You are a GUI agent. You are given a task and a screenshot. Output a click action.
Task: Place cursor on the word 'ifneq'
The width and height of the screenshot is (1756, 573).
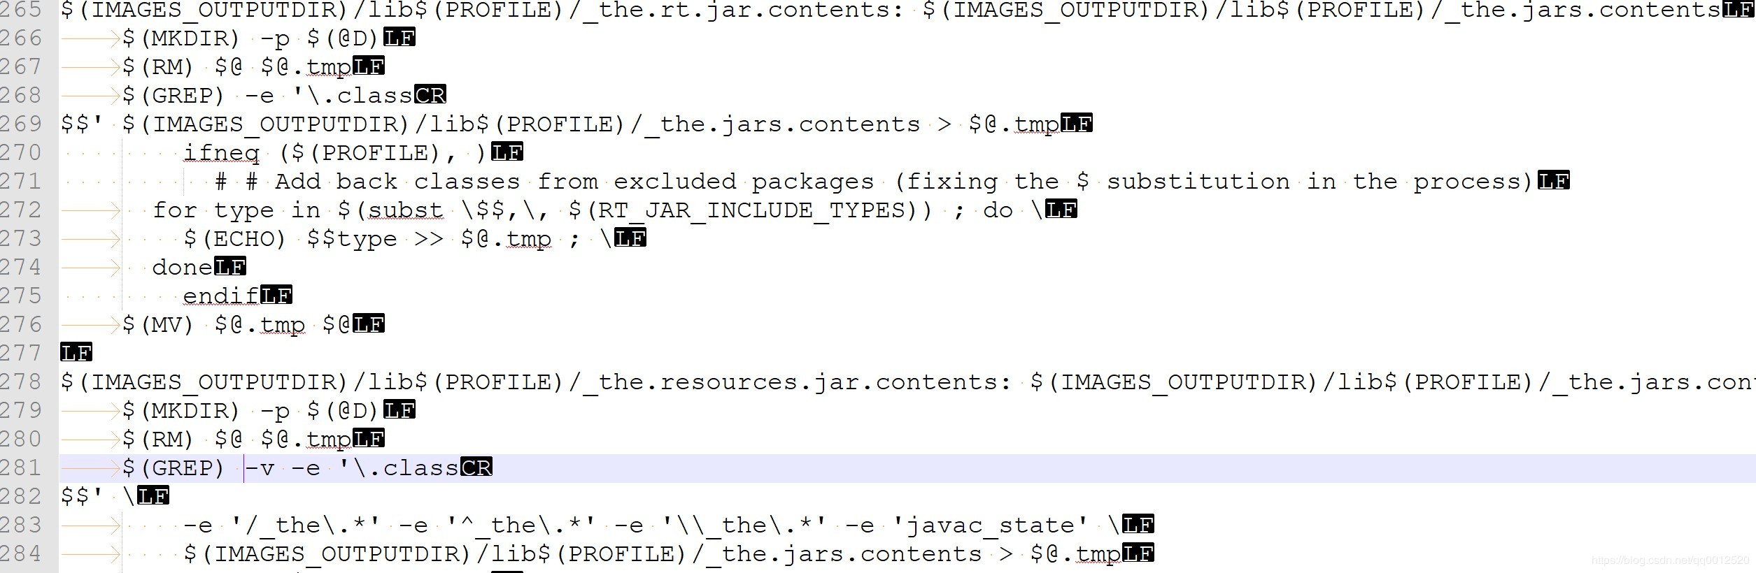click(x=222, y=153)
